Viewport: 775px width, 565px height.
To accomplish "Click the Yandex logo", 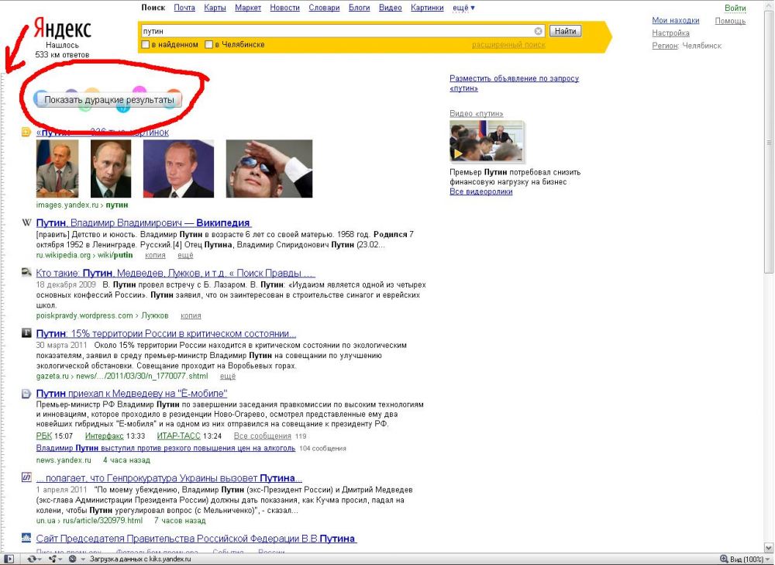I will pos(62,29).
